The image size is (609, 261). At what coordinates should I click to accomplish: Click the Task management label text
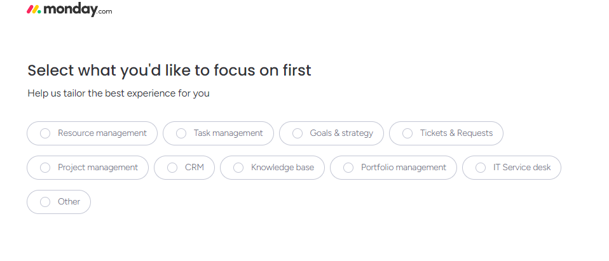(x=228, y=133)
